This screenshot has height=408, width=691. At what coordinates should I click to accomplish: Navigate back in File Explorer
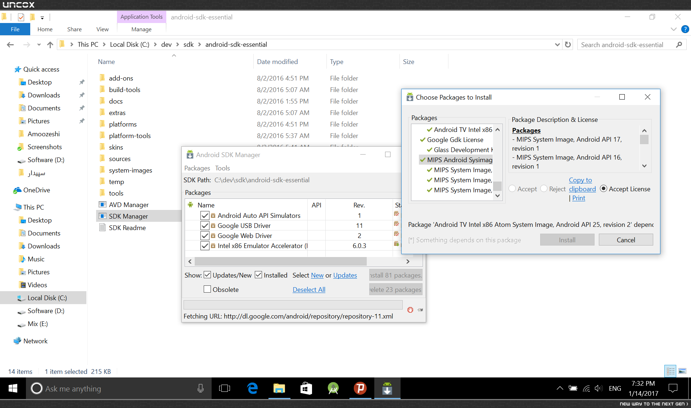pos(10,45)
